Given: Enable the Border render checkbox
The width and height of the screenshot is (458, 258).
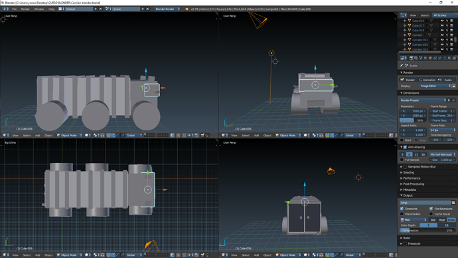Looking at the screenshot, I should click(x=402, y=140).
